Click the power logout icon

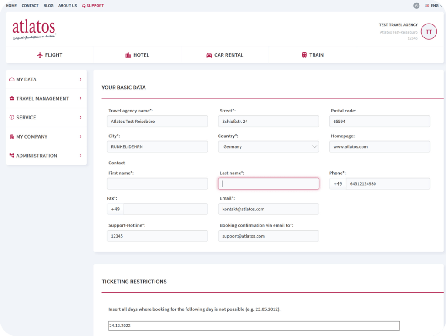(416, 6)
